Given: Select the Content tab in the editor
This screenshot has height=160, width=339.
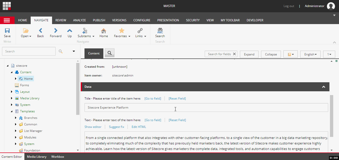Looking at the screenshot, I should click(94, 53).
